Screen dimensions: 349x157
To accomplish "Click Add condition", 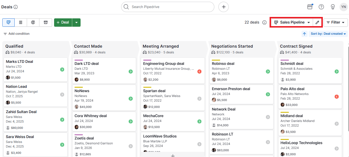I will coord(16,34).
